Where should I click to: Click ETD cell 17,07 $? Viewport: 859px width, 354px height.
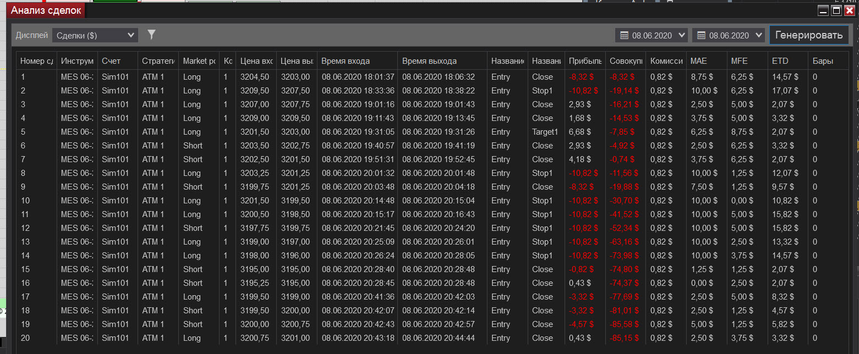click(786, 91)
